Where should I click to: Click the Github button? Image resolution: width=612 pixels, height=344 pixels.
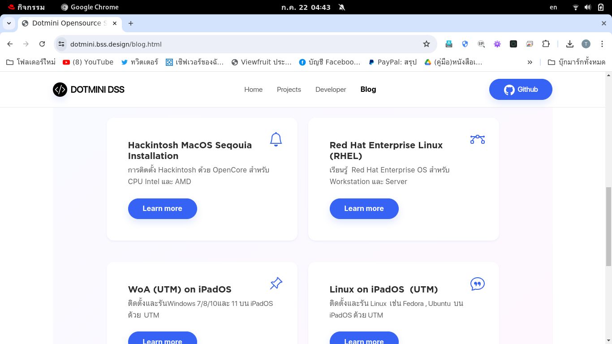point(520,90)
